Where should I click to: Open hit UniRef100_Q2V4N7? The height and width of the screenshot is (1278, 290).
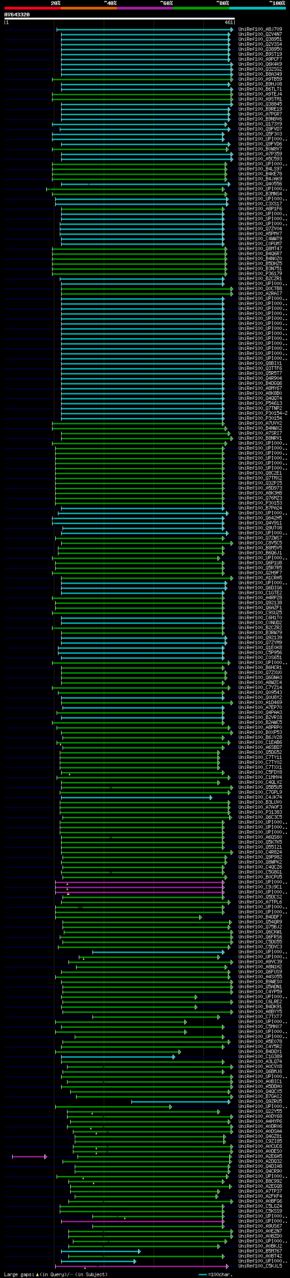[260, 34]
